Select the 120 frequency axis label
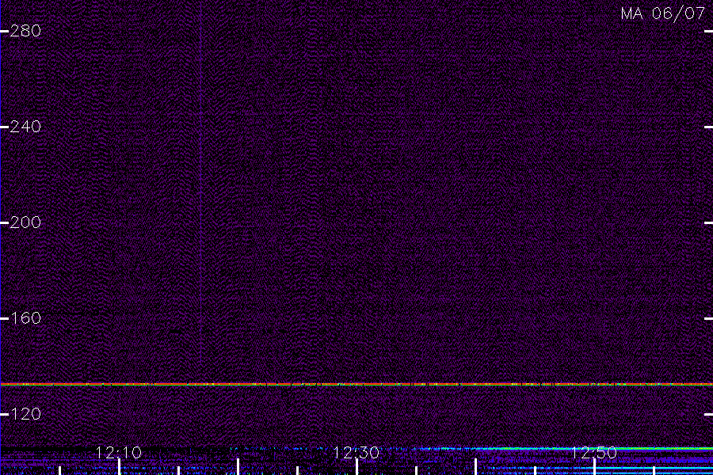Viewport: 713px width, 475px height. (25, 413)
